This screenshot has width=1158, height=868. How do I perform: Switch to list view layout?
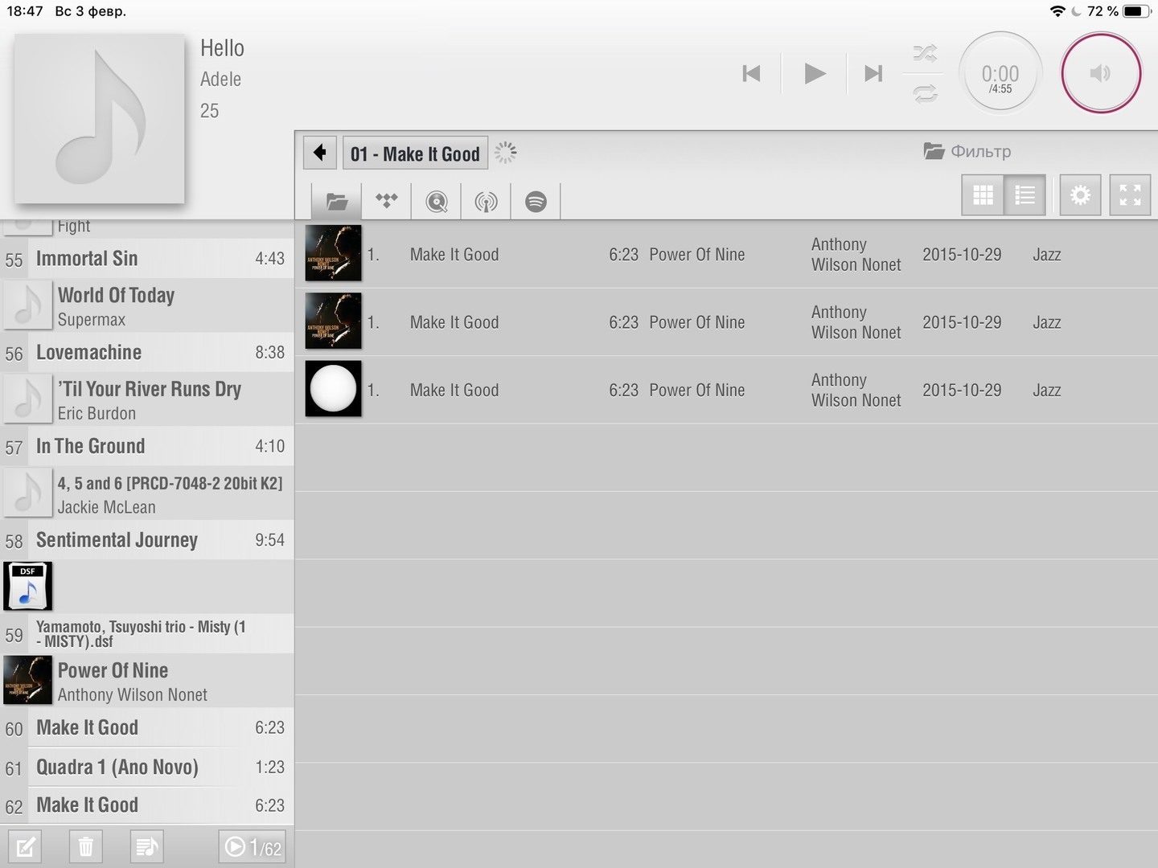1025,194
